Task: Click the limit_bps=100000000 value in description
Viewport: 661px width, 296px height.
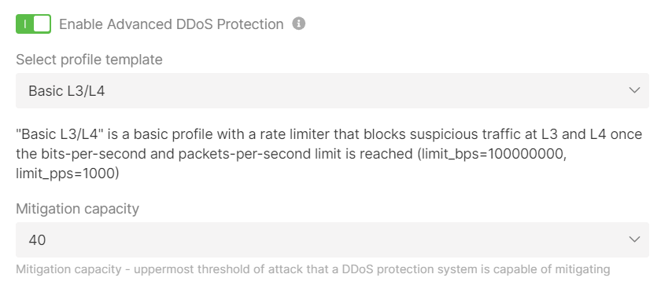Action: pyautogui.click(x=492, y=154)
